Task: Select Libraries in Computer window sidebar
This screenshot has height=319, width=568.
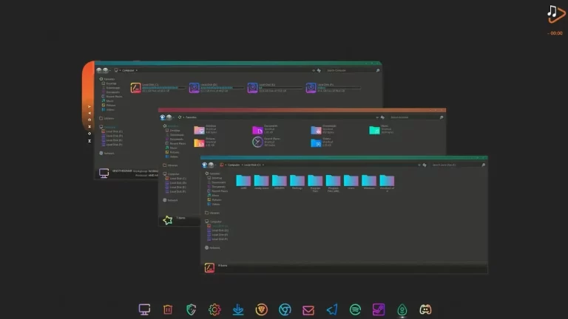Action: [x=106, y=118]
